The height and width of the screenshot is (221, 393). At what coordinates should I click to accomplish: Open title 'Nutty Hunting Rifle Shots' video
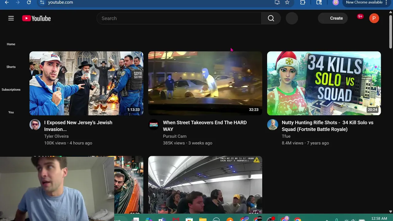328,126
